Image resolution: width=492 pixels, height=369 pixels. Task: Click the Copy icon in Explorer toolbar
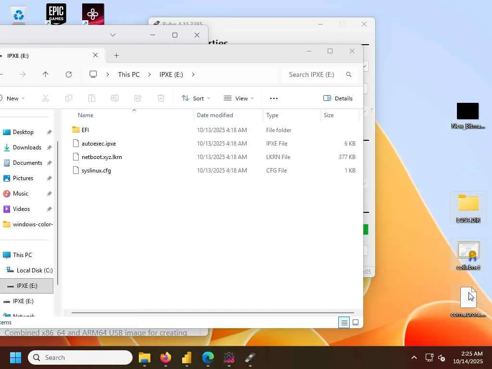point(68,98)
